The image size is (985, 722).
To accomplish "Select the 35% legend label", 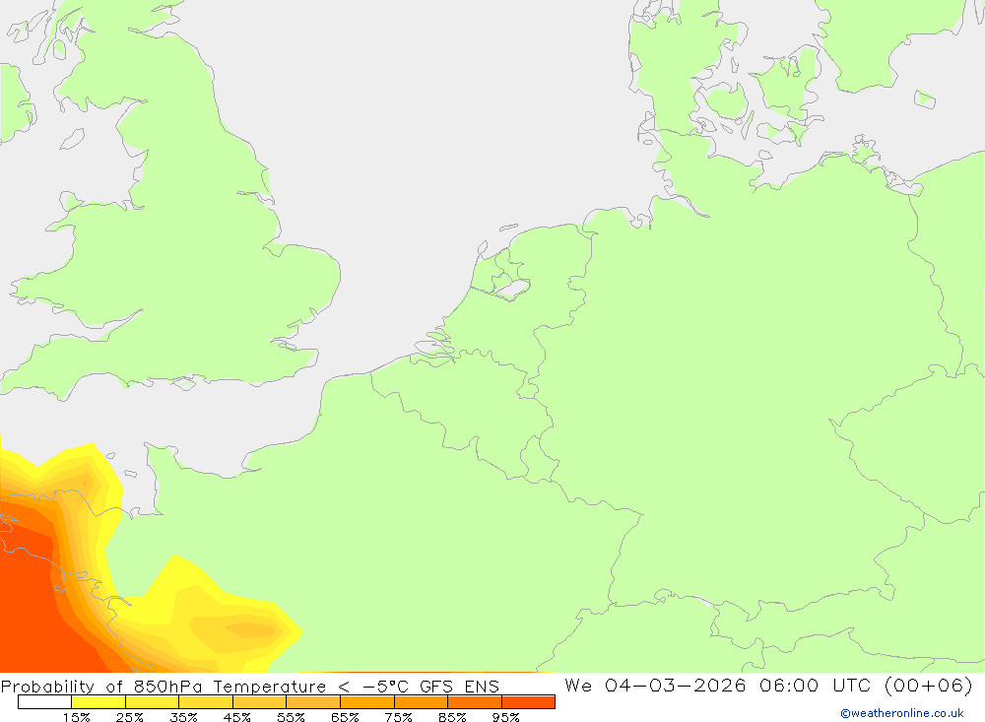I will click(x=183, y=717).
